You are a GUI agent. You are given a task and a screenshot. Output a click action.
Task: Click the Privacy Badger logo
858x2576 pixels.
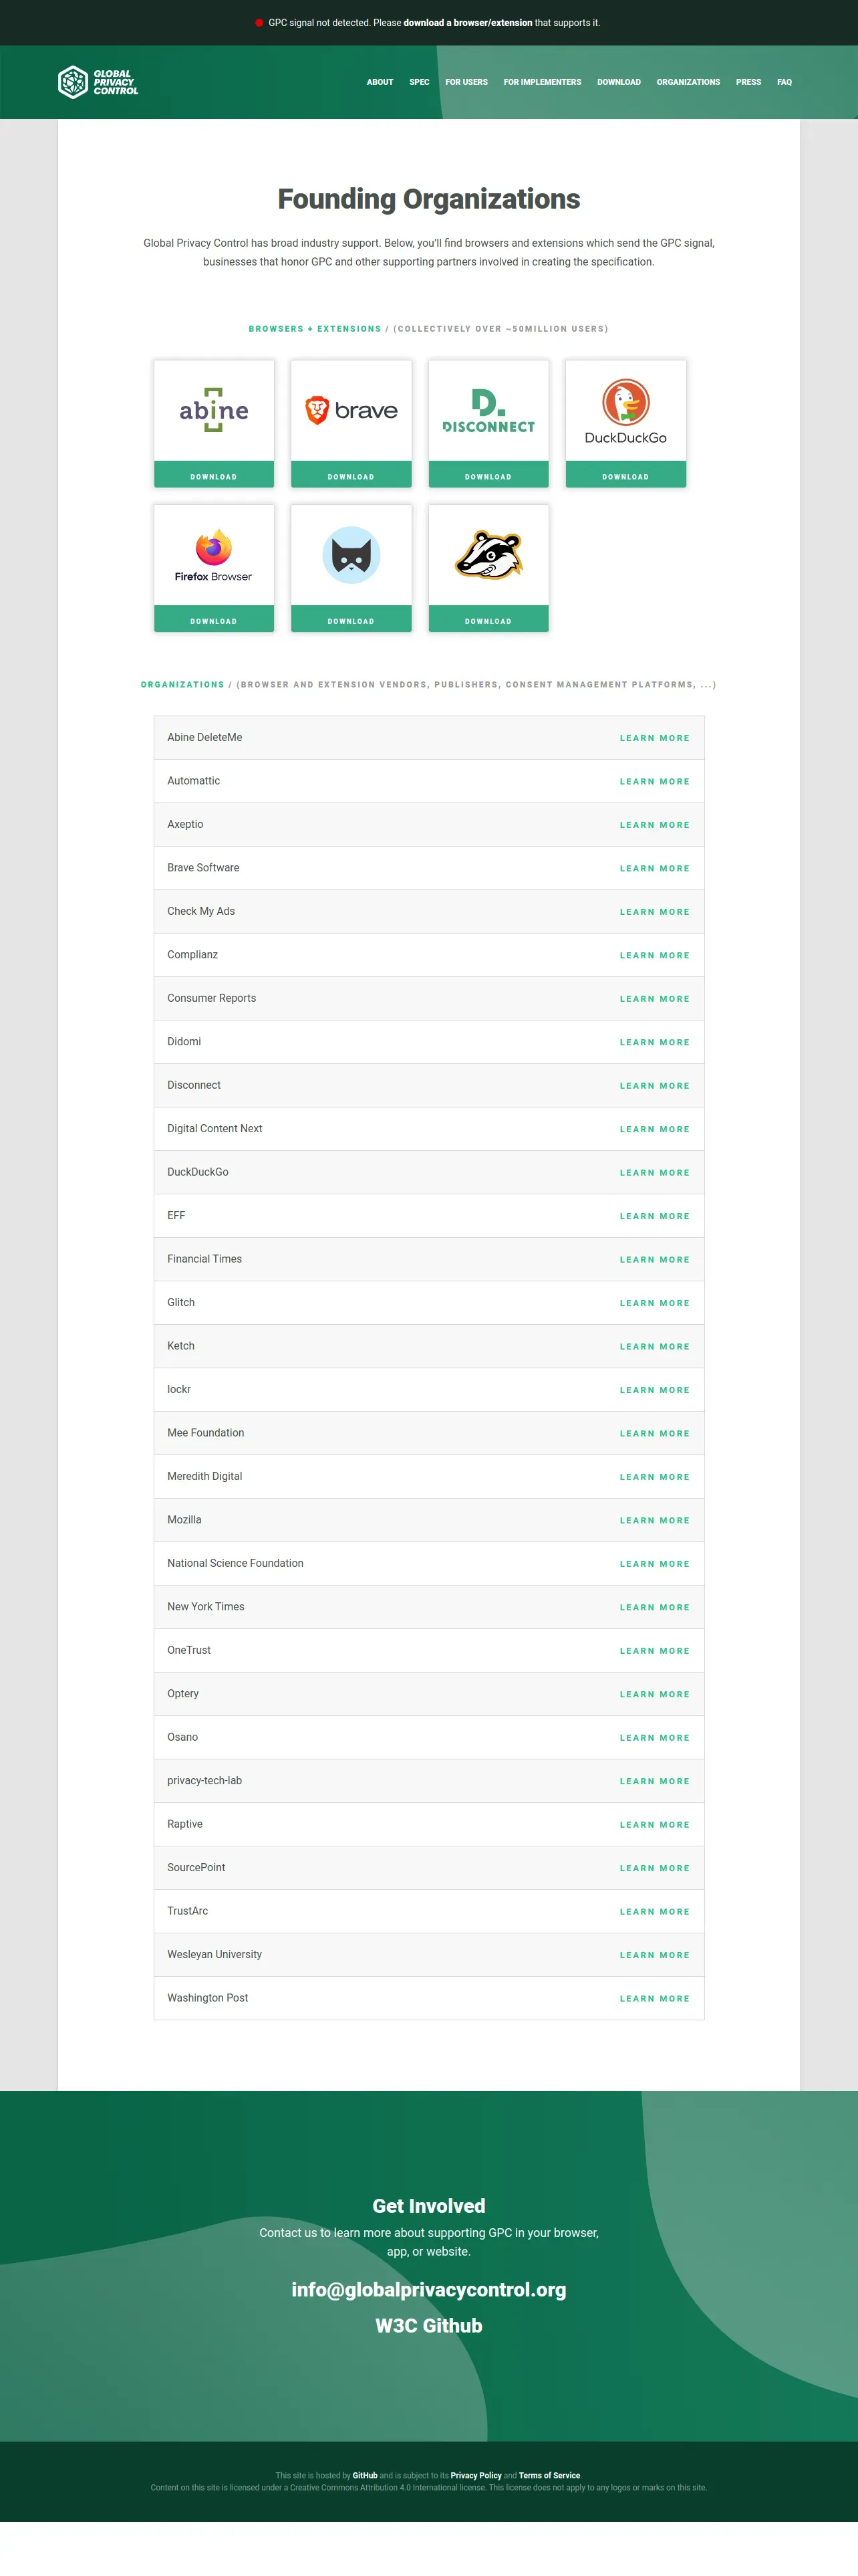488,555
